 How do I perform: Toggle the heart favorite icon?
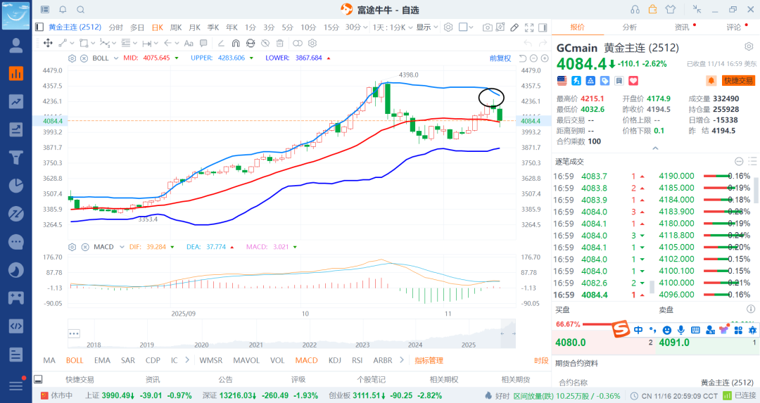point(633,80)
